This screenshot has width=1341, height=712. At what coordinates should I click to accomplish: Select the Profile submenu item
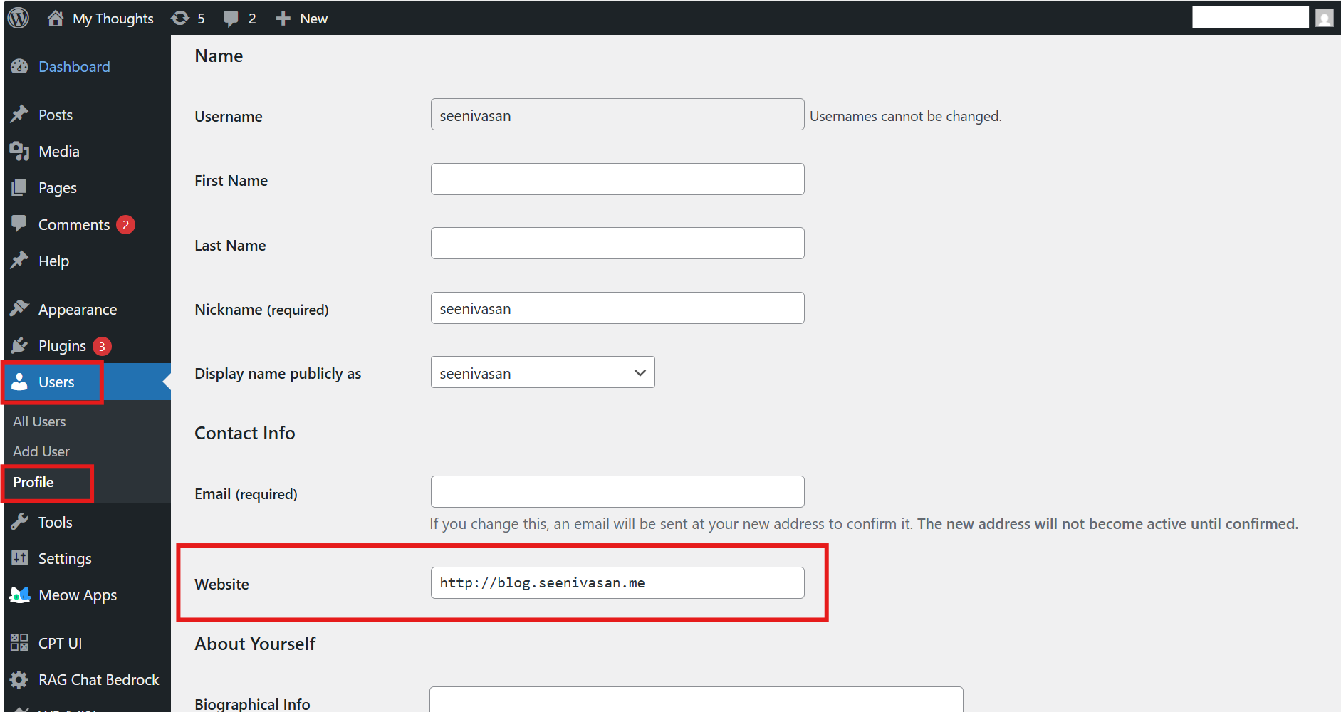click(x=33, y=482)
